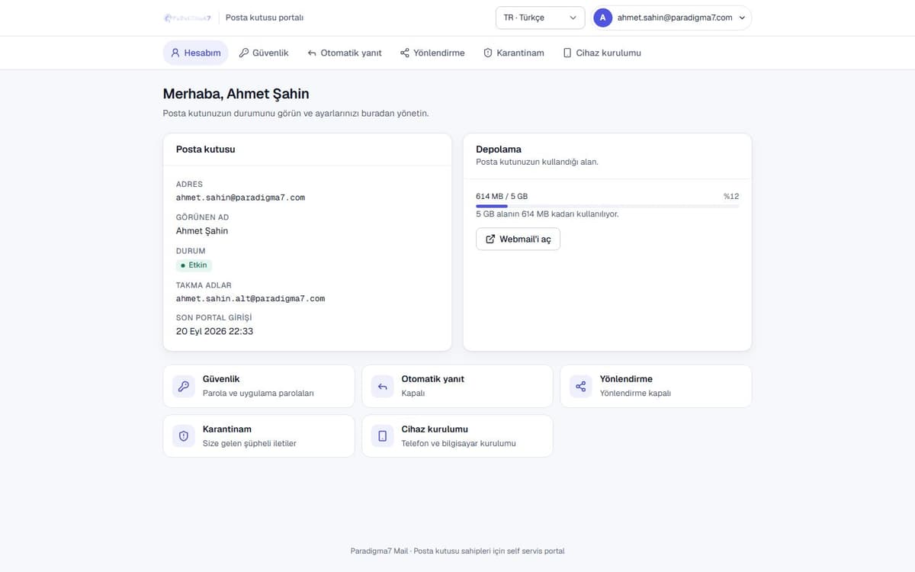The height and width of the screenshot is (572, 915).
Task: Click the reply arrow icon on the Otomatik yanıt card
Action: [382, 386]
